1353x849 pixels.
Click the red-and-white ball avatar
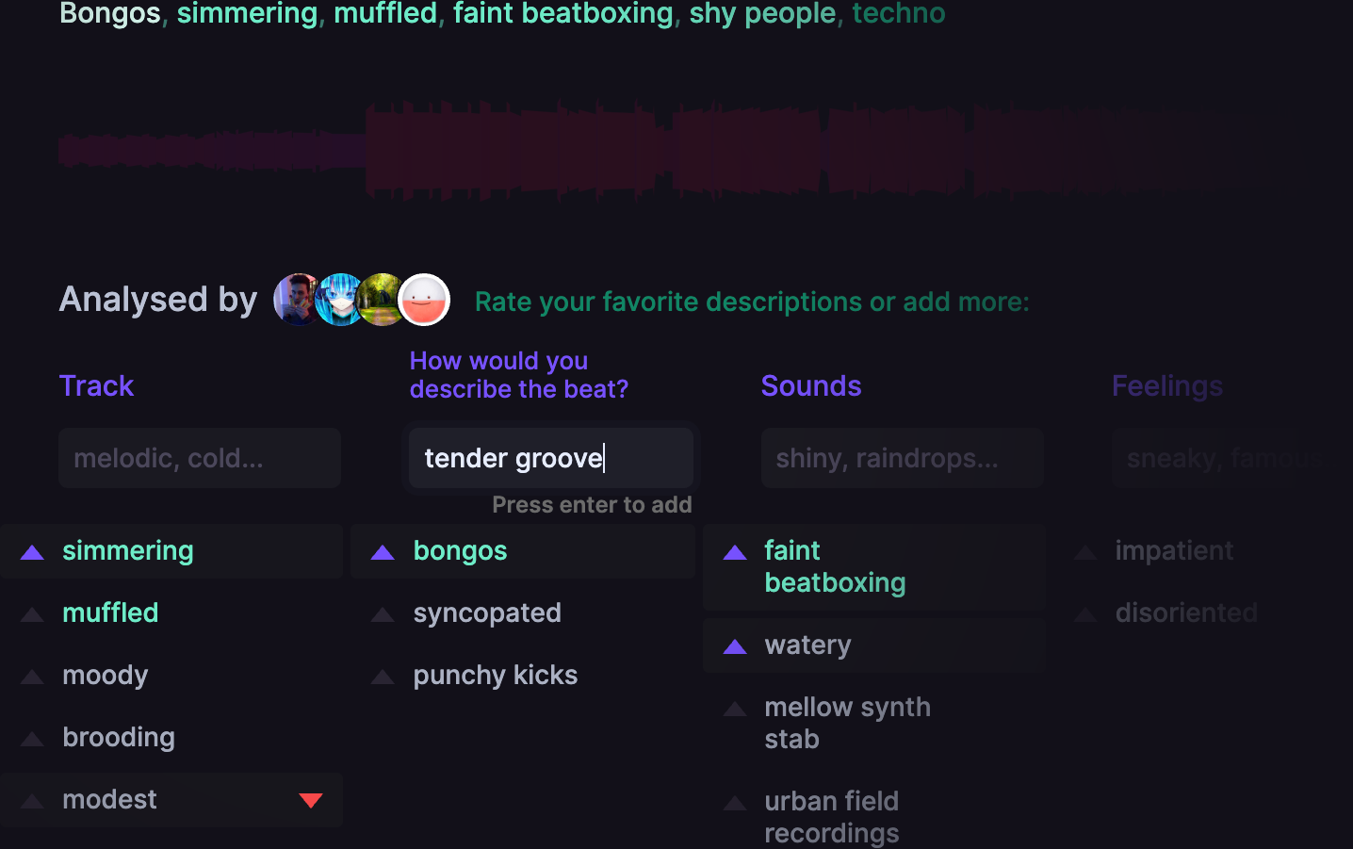pos(425,300)
